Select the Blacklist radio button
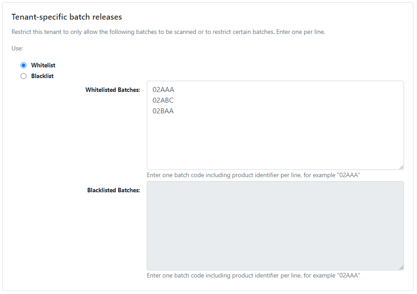417x294 pixels. tap(24, 76)
